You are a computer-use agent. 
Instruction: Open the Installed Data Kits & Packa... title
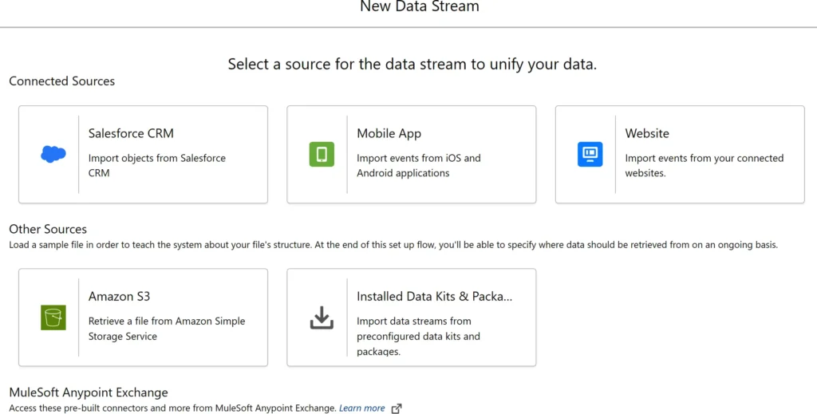pyautogui.click(x=434, y=296)
